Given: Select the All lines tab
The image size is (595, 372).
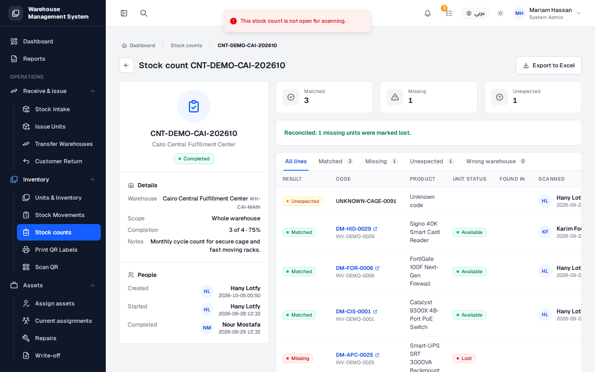Looking at the screenshot, I should tap(296, 161).
